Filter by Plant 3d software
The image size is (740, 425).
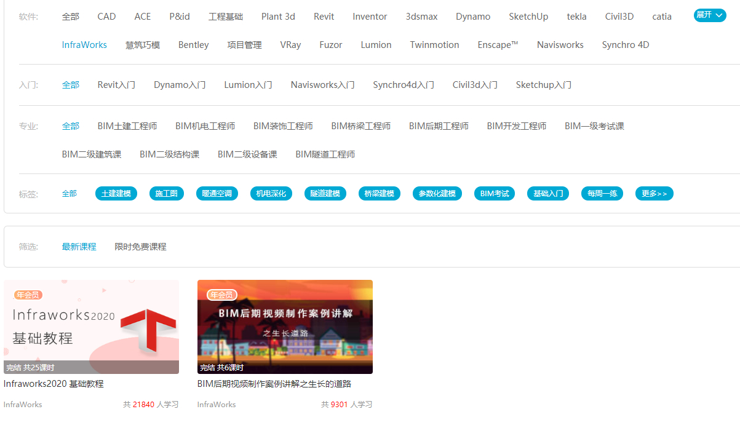point(278,17)
